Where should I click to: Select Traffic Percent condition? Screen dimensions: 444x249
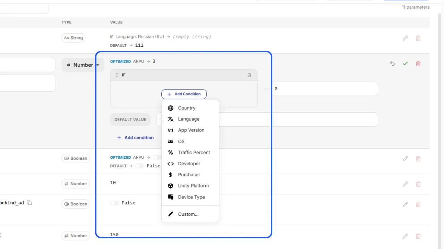point(190,153)
